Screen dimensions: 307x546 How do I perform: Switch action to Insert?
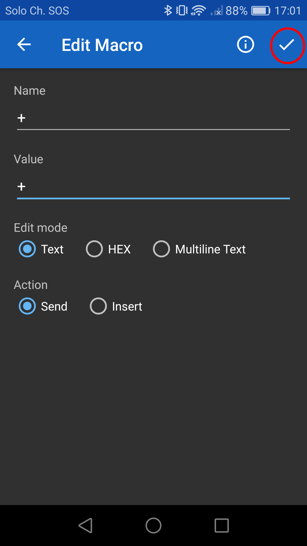pyautogui.click(x=98, y=306)
